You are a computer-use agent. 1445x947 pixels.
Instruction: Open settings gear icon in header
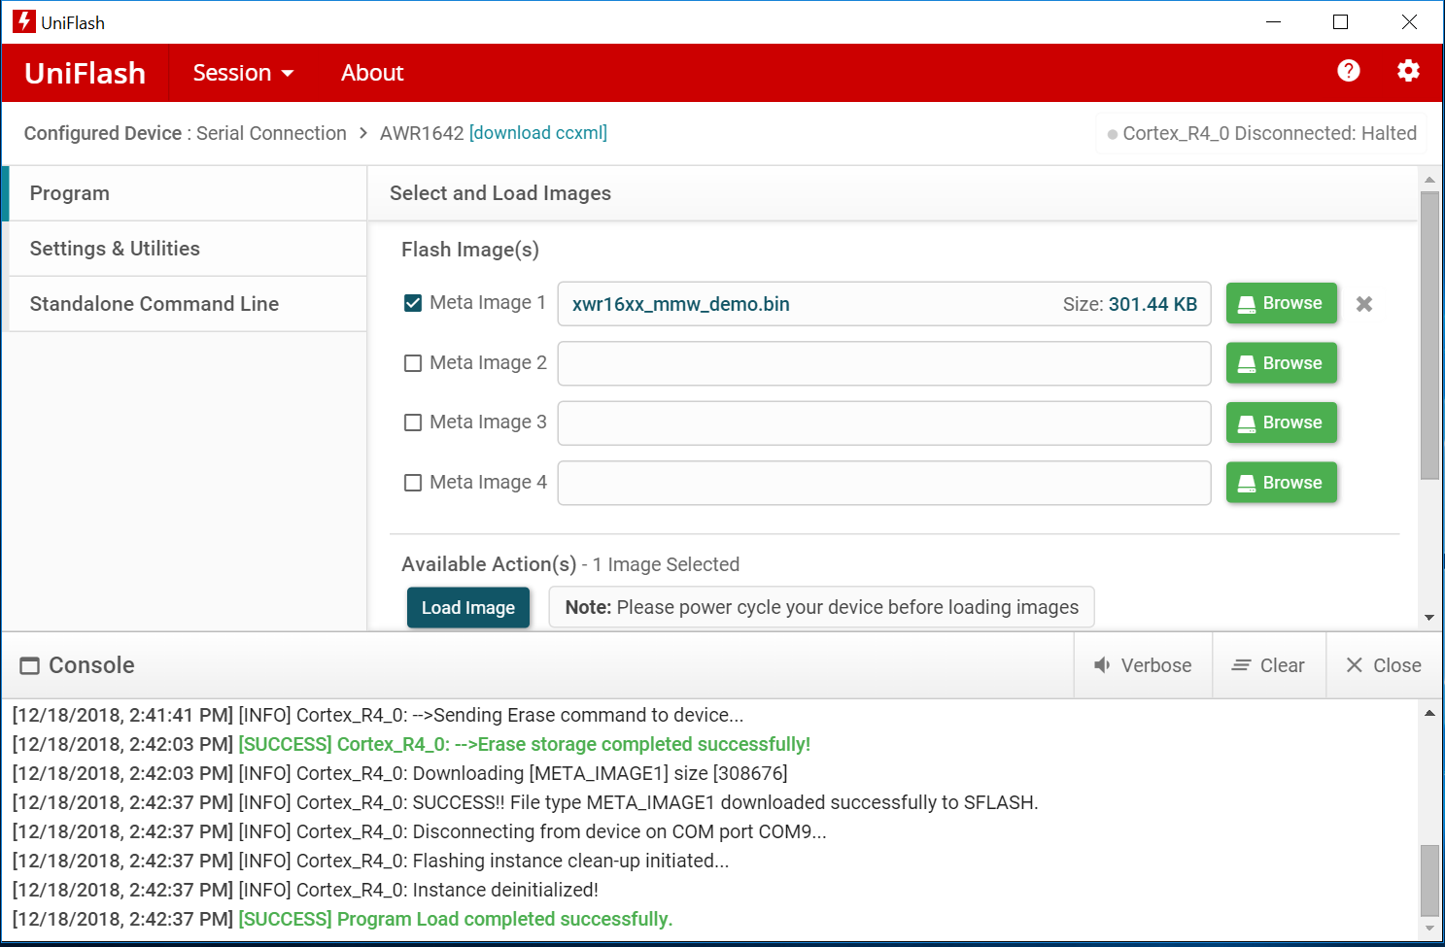click(1408, 71)
